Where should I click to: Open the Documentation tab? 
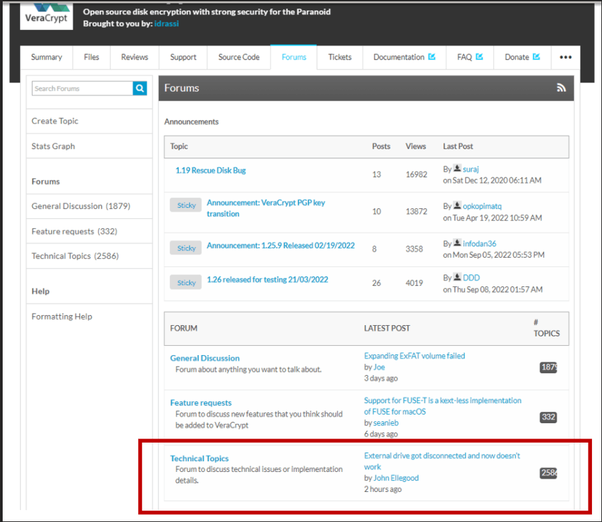404,57
